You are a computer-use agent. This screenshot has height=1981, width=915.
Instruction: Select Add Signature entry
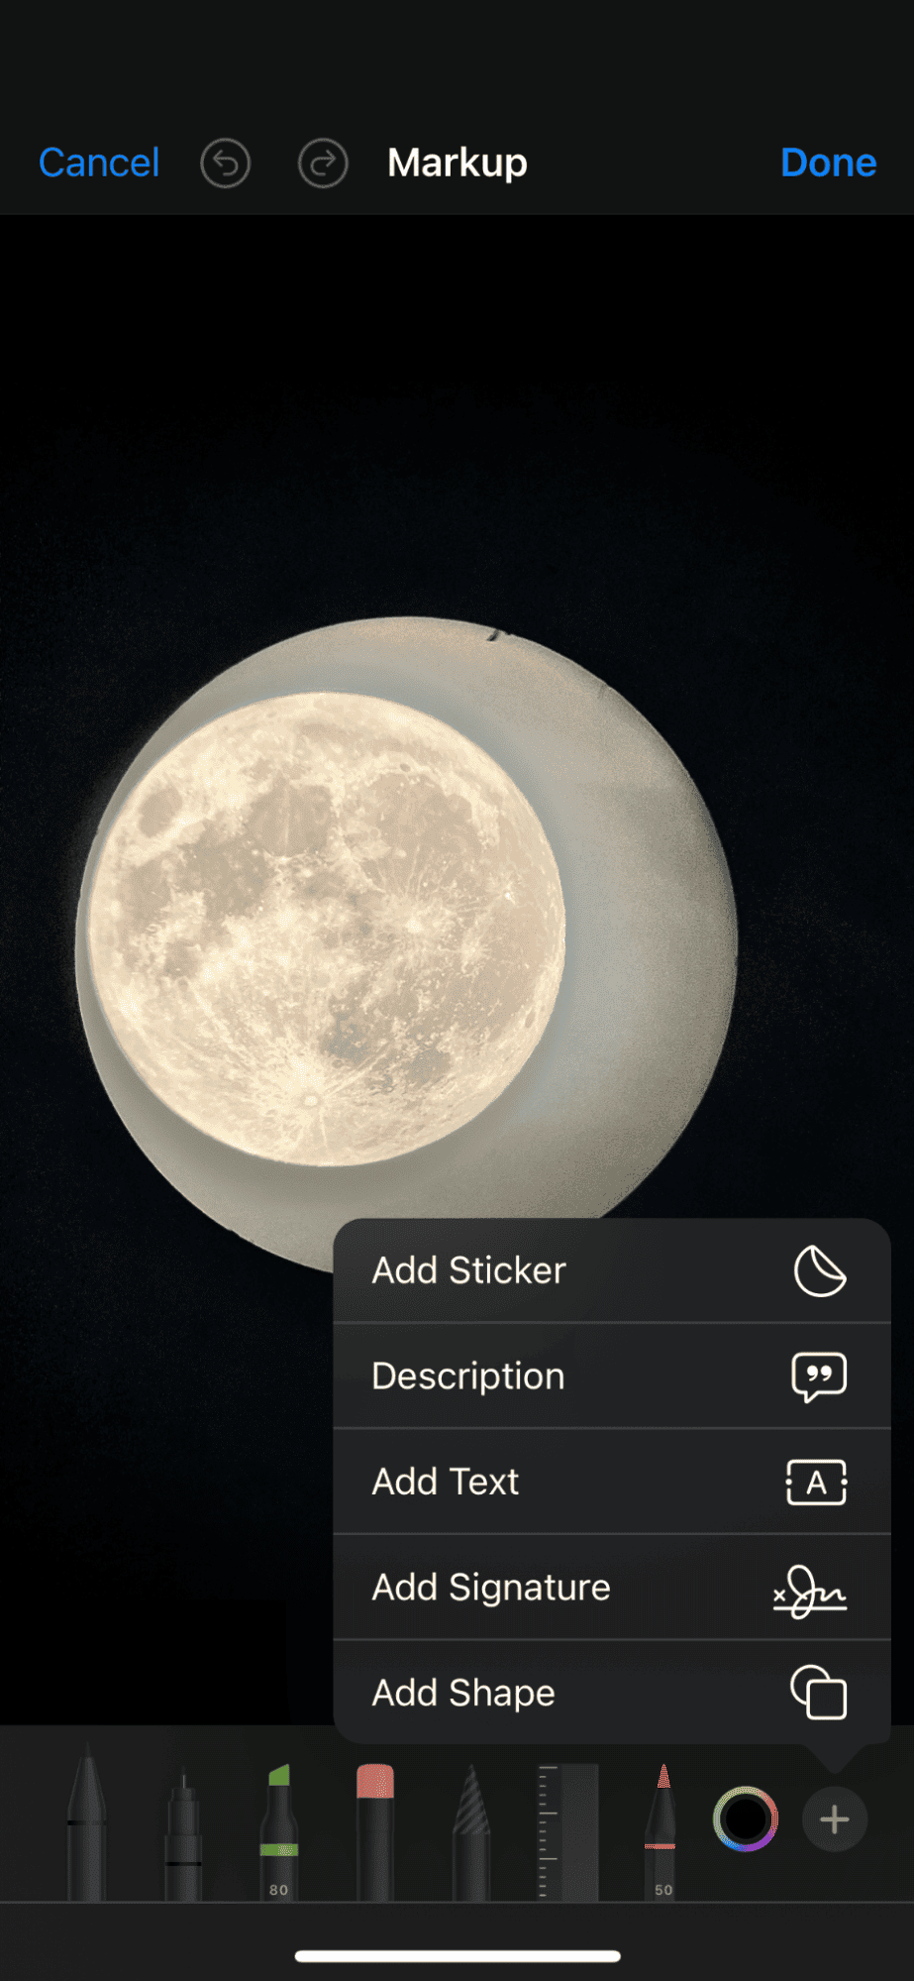tap(612, 1588)
